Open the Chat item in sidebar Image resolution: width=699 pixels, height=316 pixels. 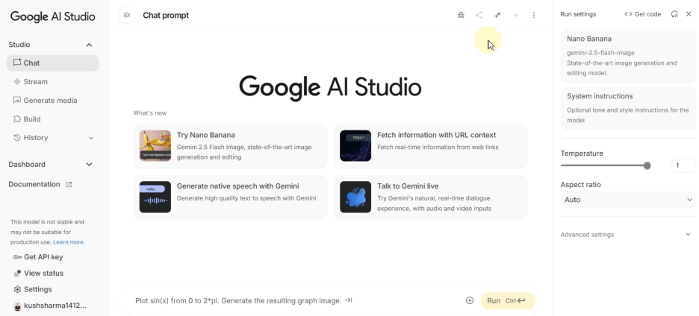[x=52, y=63]
